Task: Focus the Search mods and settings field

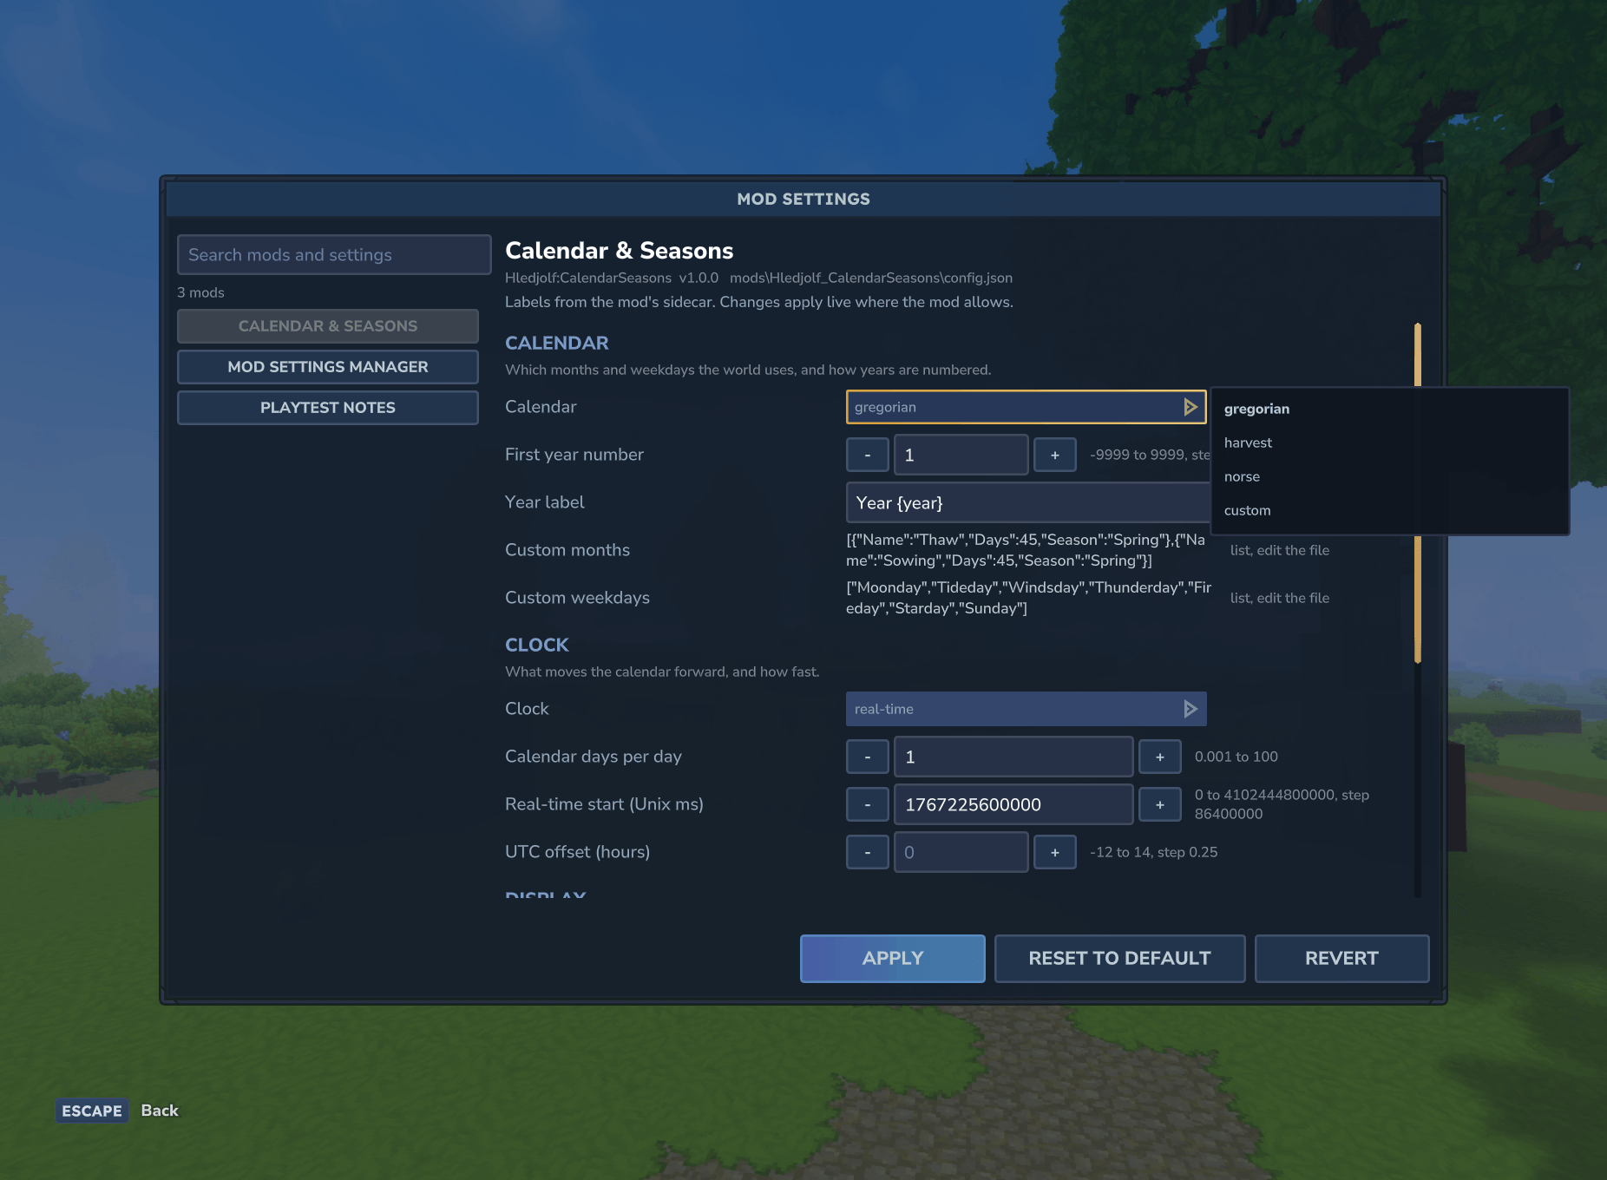Action: click(334, 255)
